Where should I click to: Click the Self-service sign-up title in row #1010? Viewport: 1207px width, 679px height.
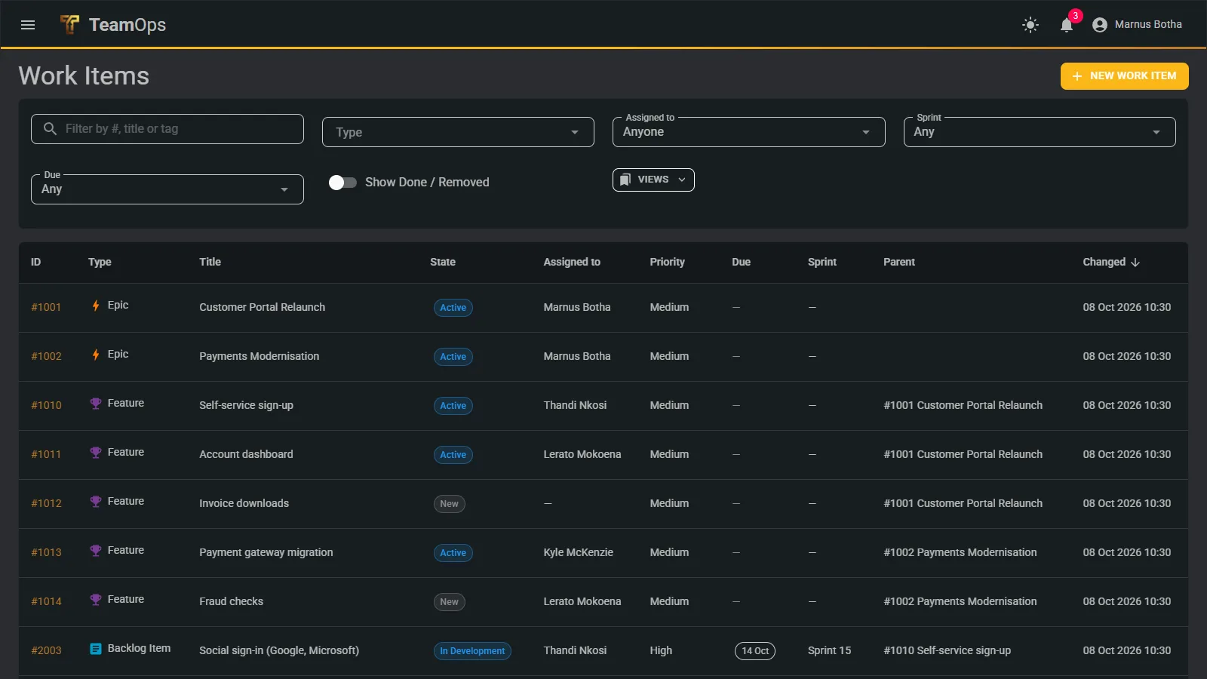pos(247,405)
